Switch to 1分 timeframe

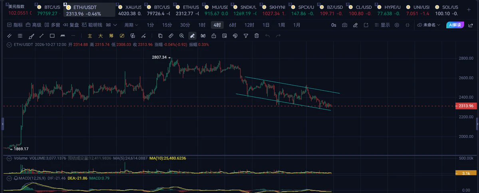click(x=150, y=25)
